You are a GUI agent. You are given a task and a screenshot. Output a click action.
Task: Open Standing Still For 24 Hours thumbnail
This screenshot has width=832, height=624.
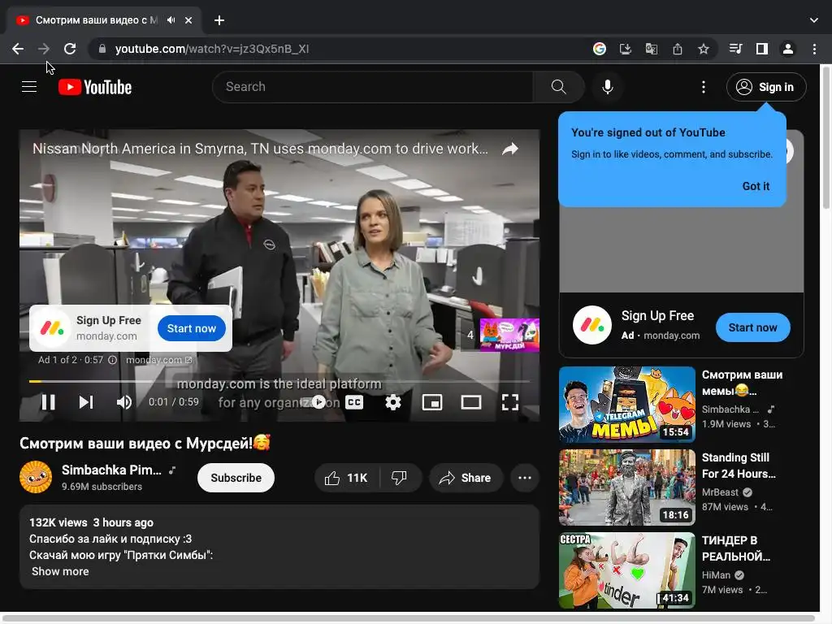[x=626, y=487]
